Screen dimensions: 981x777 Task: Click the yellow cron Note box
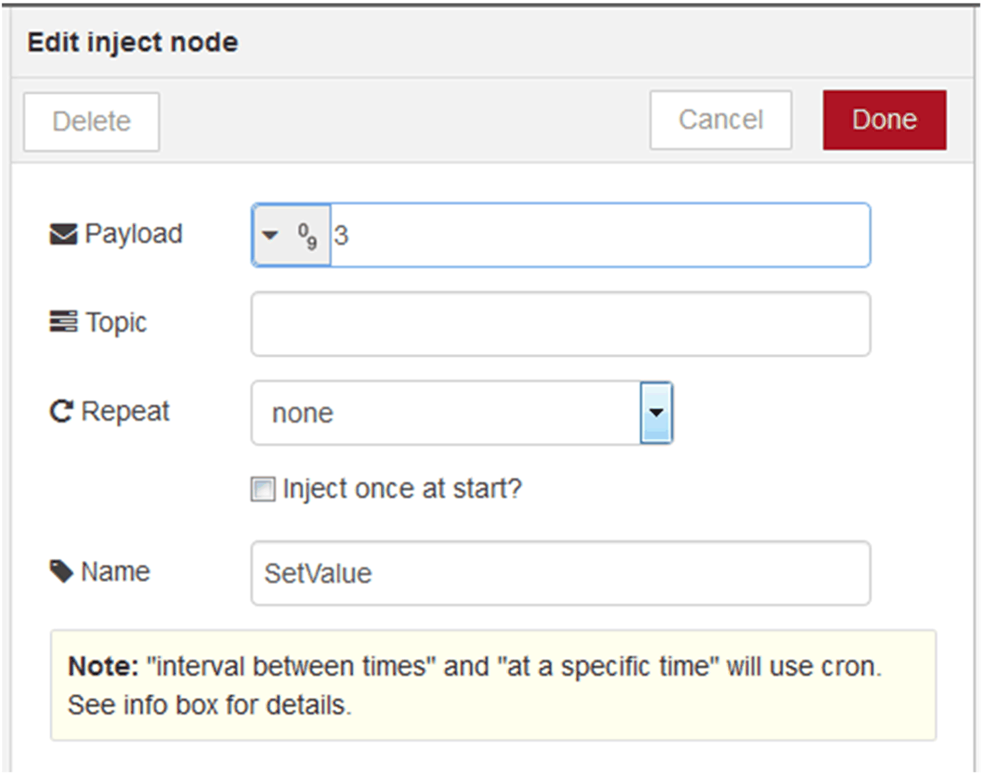tap(493, 685)
